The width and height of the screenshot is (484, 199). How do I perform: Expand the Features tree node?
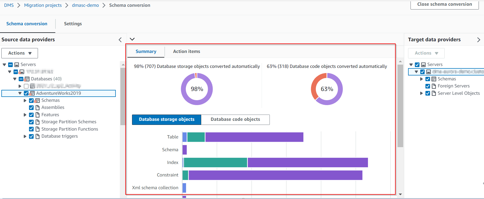coord(25,115)
